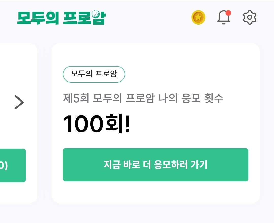Click the red notification badge dot
The height and width of the screenshot is (223, 274).
228,13
